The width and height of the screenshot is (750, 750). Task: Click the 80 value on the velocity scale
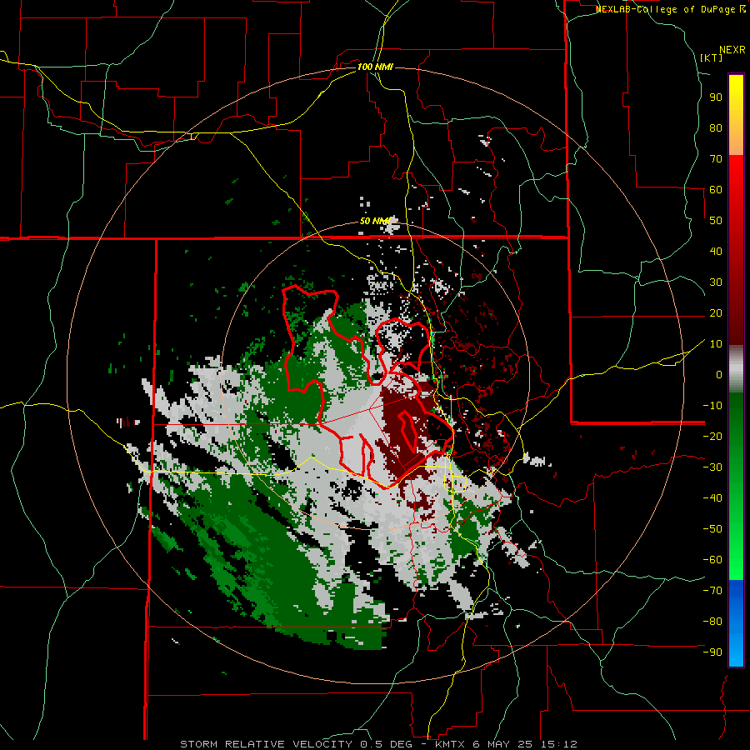point(716,128)
